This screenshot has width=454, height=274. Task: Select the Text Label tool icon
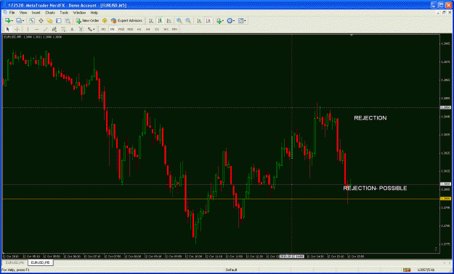(81, 29)
